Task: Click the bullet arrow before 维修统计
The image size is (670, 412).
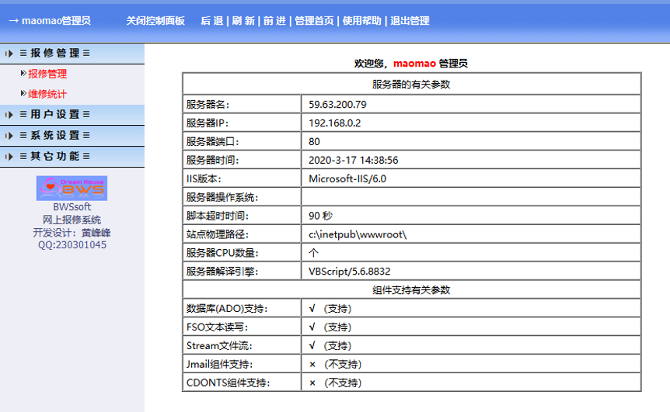Action: tap(23, 94)
